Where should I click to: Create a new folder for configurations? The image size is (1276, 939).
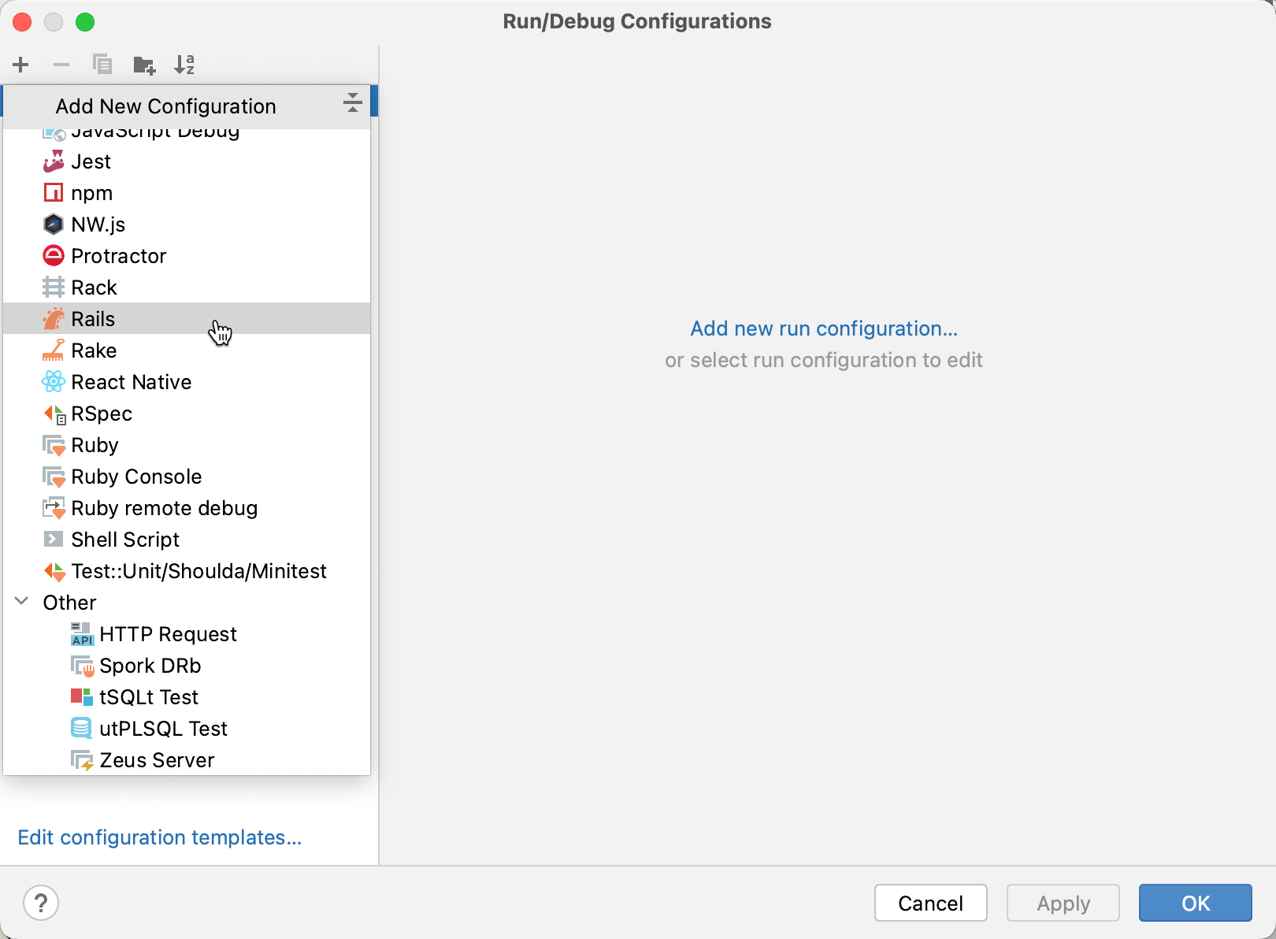[x=144, y=65]
